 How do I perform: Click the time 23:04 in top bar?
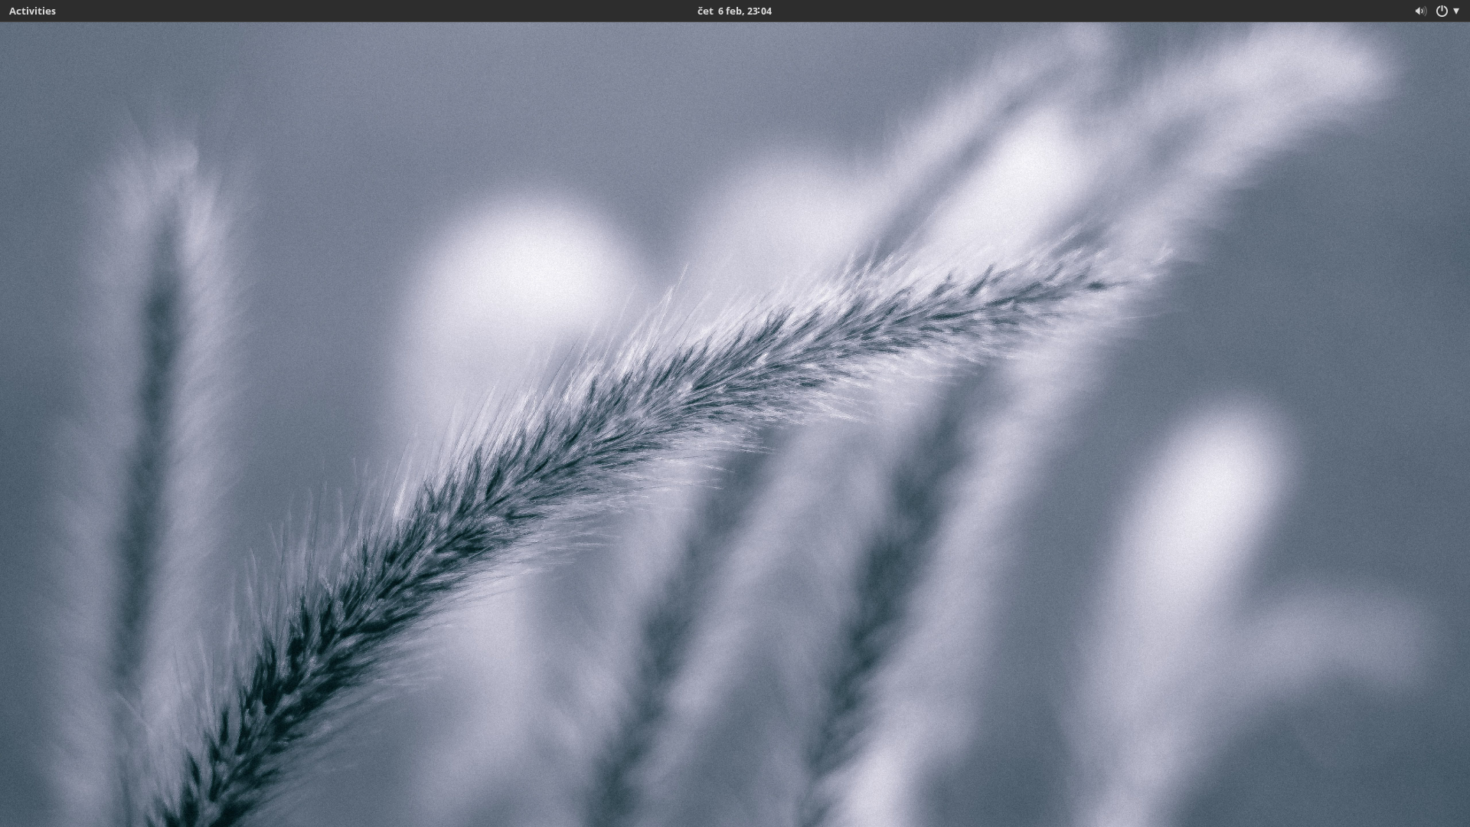(759, 11)
